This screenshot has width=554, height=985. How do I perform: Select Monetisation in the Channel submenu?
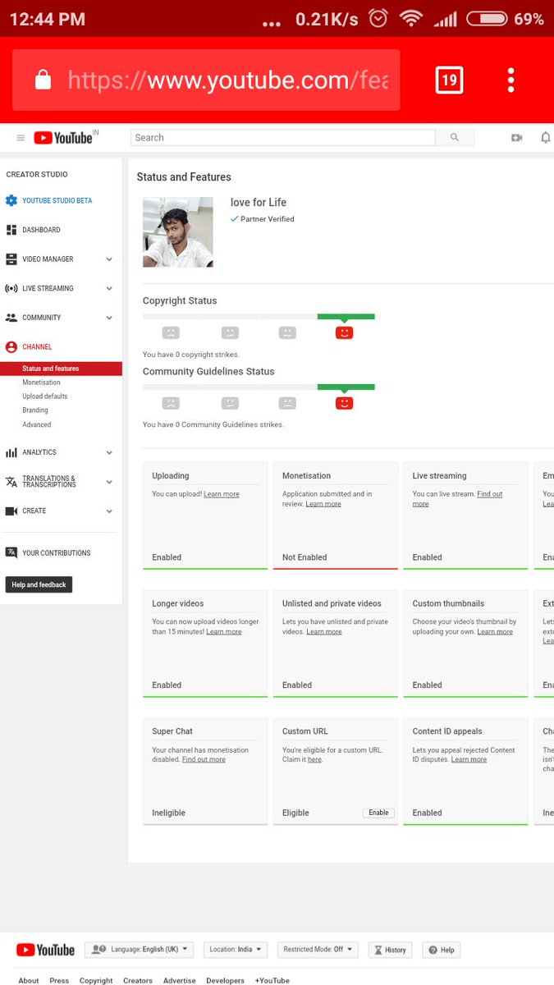click(x=41, y=383)
